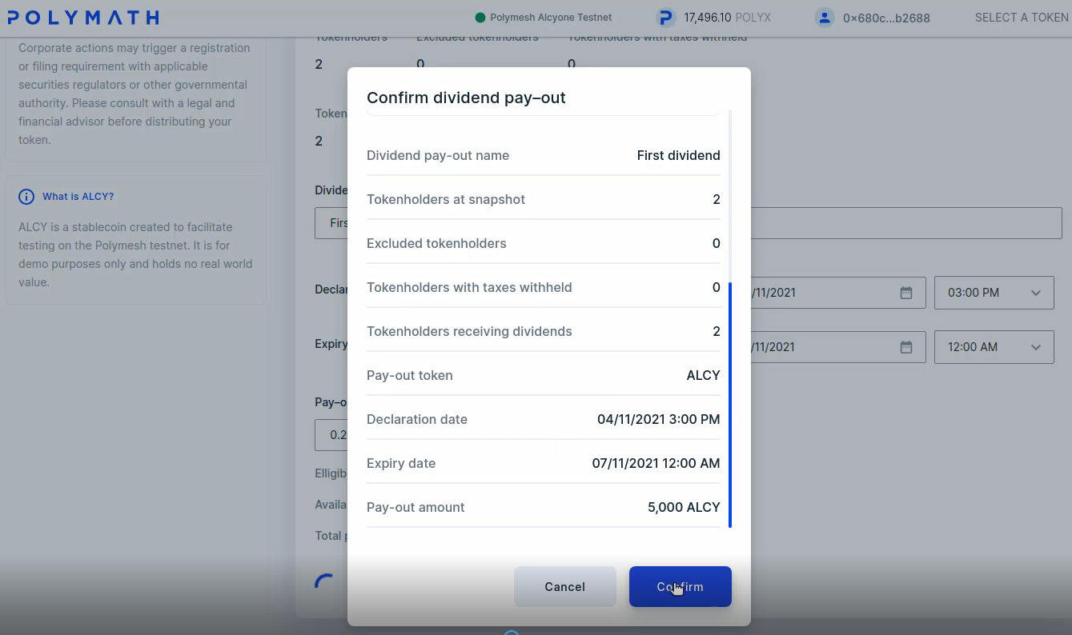
Task: Click the declaration date input field
Action: click(x=838, y=293)
